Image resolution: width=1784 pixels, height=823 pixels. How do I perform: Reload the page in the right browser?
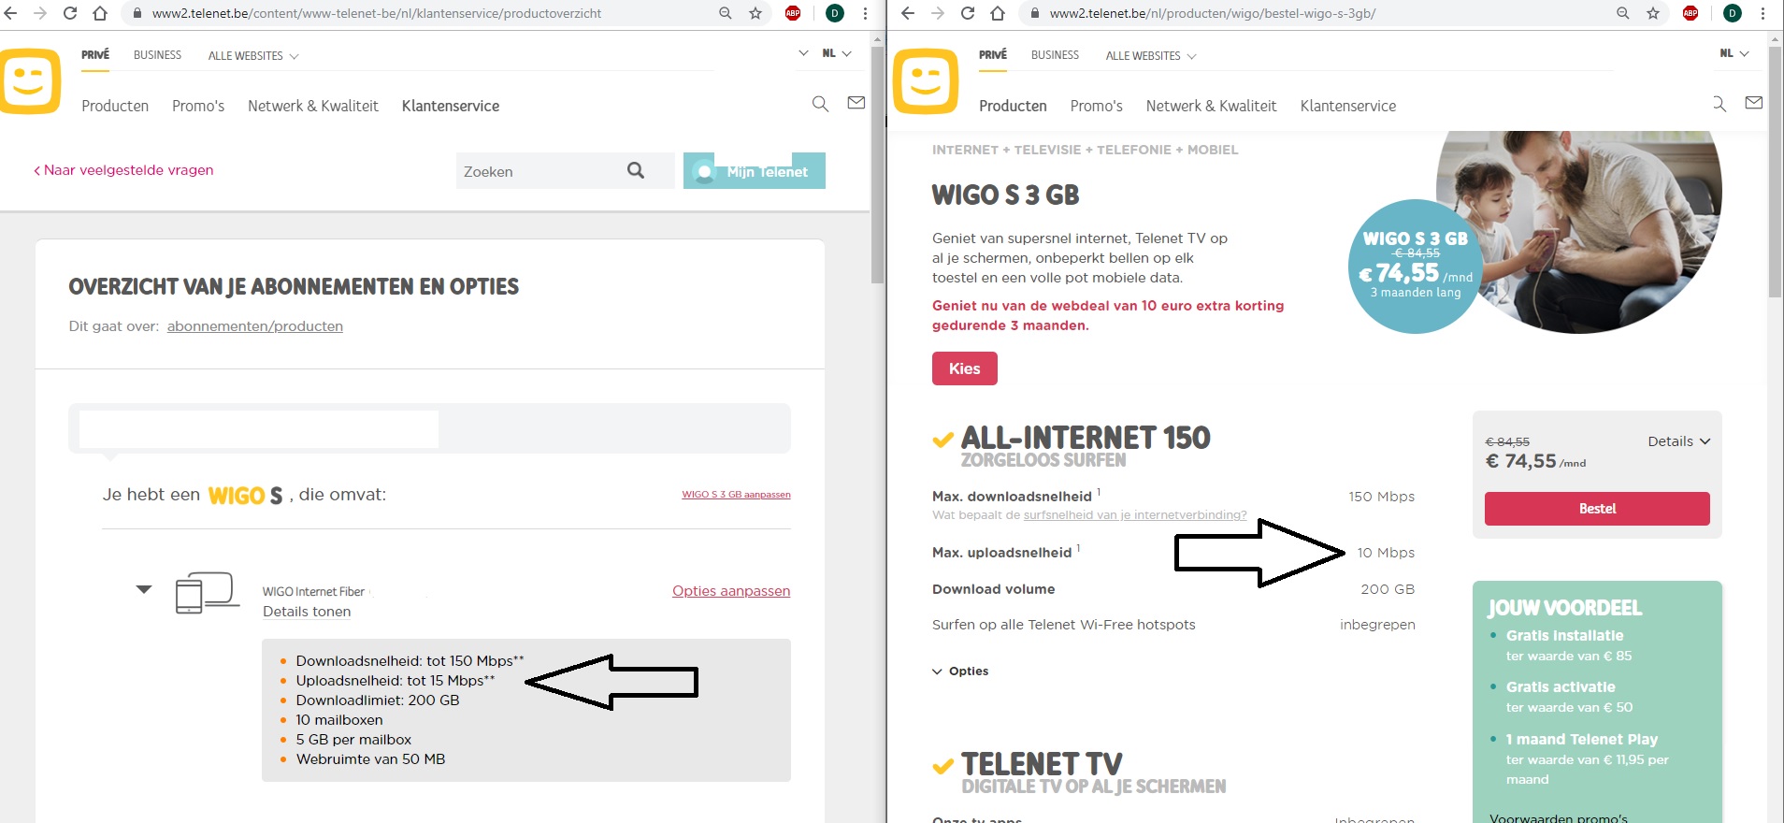(967, 13)
